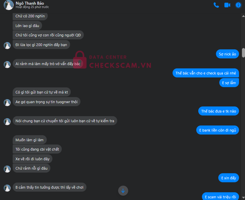The height and width of the screenshot is (200, 245).
Task: Click scrollbar up arrow in chat
Action: [243, 16]
